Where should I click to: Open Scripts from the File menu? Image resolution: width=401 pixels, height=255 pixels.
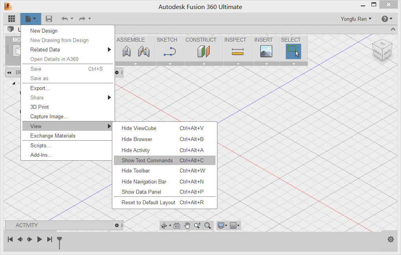(67, 146)
